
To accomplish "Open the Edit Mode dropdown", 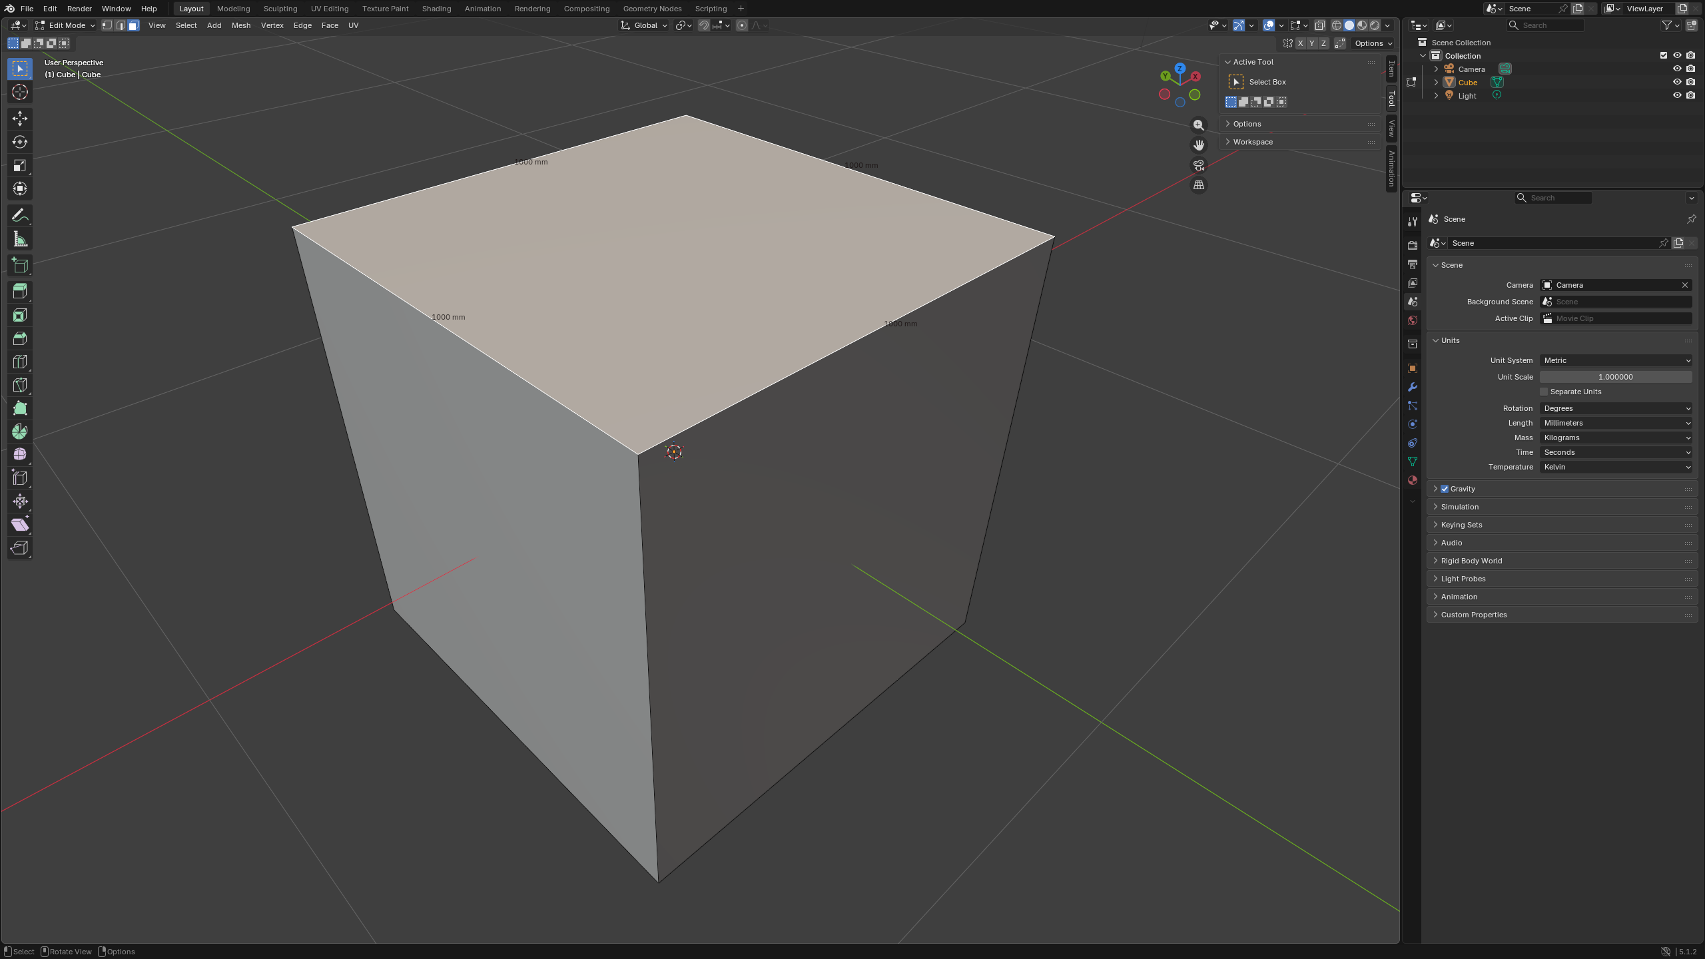I will [65, 25].
